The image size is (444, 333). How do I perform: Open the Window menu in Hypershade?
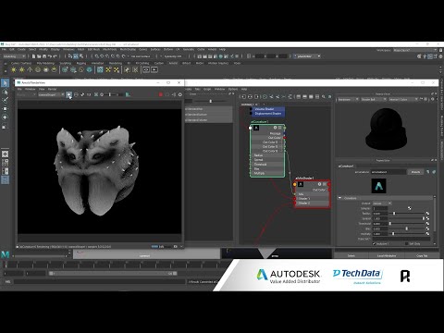tap(219, 89)
